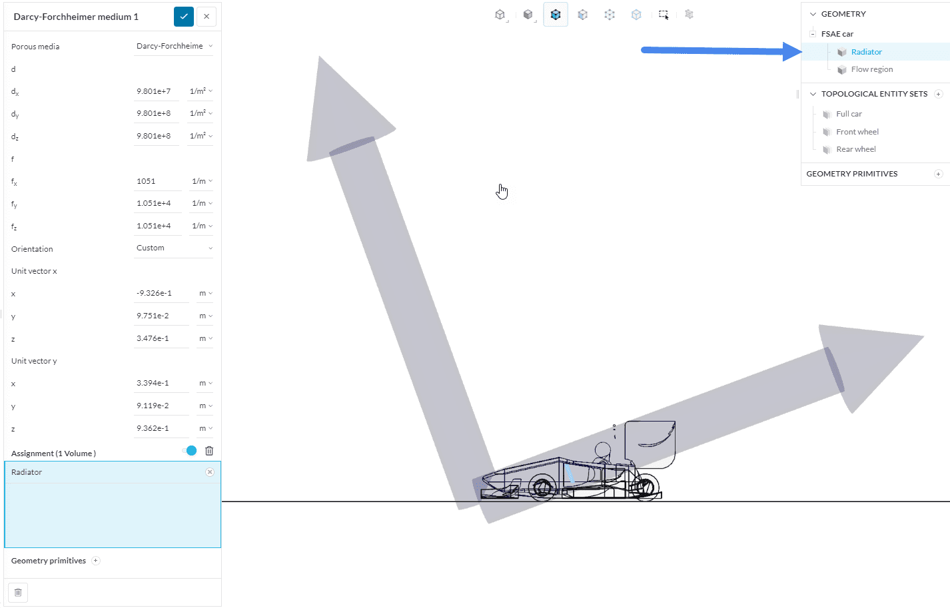
Task: Activate volume selection mode icon
Action: [556, 15]
